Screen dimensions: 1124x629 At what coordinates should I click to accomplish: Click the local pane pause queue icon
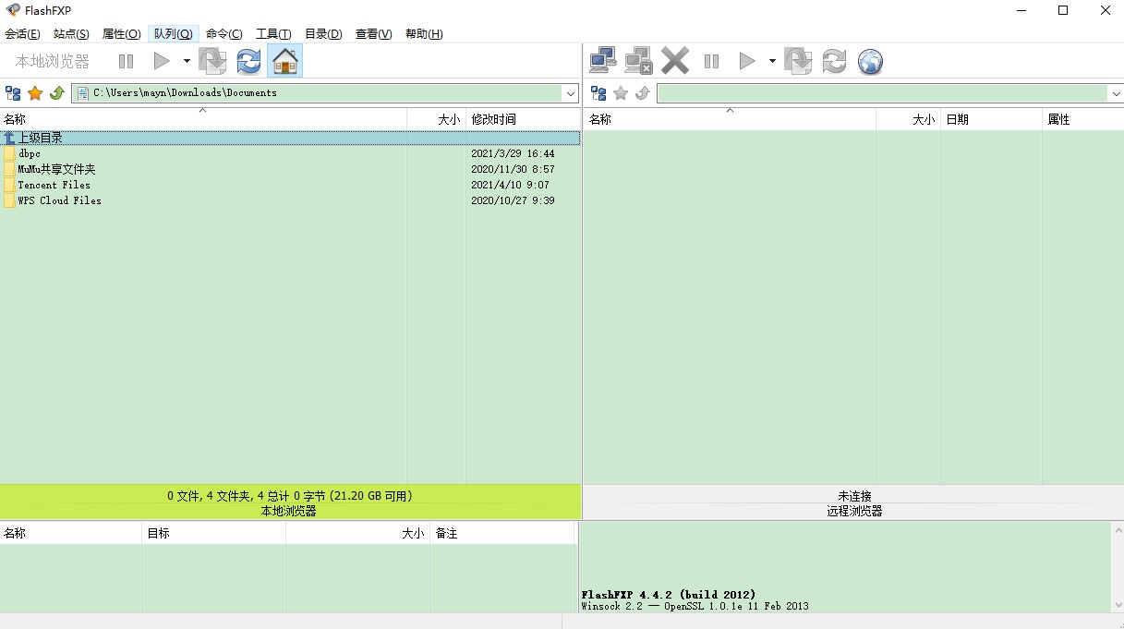click(x=127, y=62)
